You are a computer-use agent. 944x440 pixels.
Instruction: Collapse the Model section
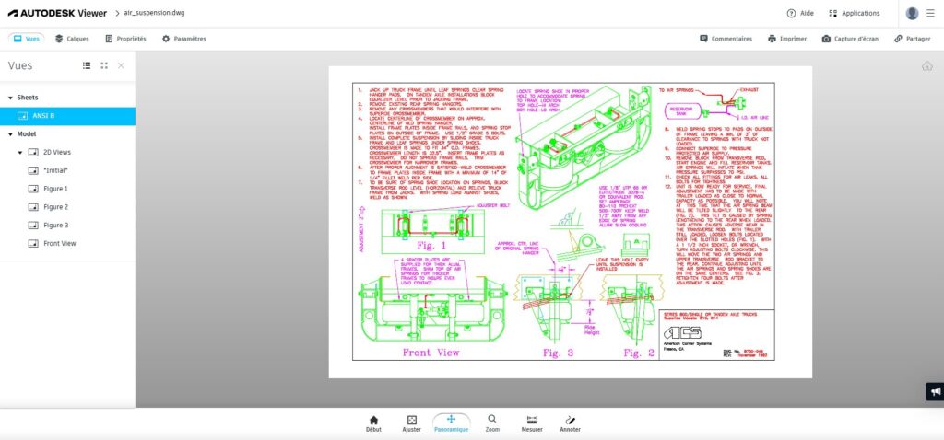pos(10,134)
